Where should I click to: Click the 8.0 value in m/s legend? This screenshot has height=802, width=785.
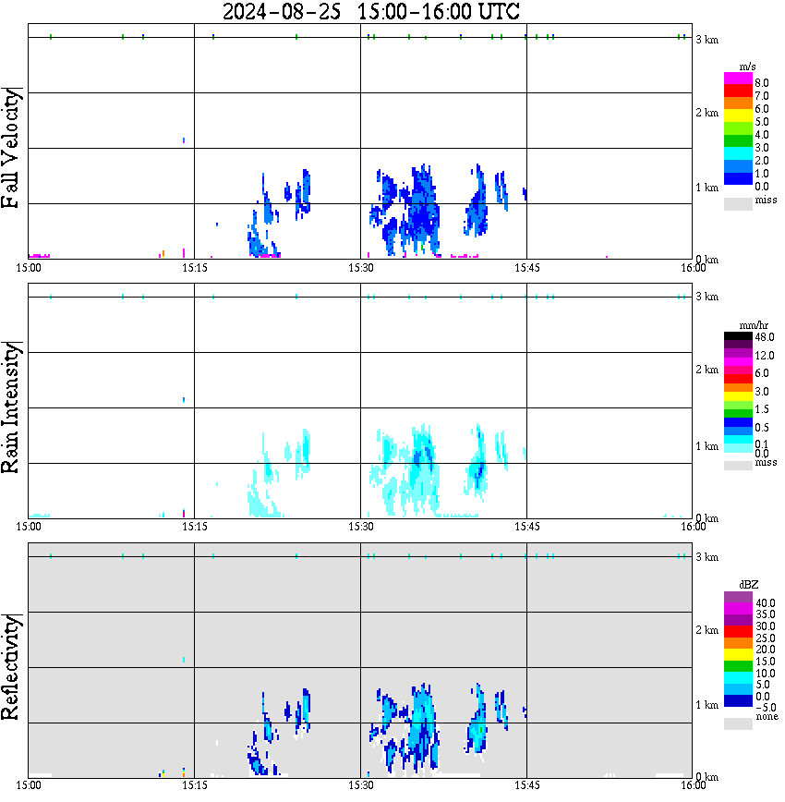[762, 83]
